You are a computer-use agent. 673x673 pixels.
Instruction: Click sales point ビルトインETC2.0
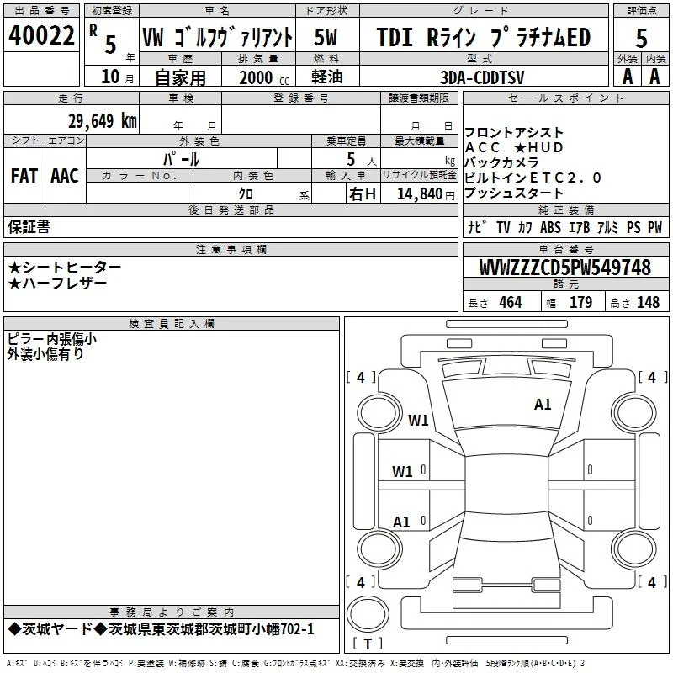[533, 178]
